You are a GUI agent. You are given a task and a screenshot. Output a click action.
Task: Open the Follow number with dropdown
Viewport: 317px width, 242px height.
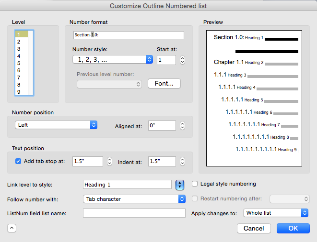coord(134,199)
